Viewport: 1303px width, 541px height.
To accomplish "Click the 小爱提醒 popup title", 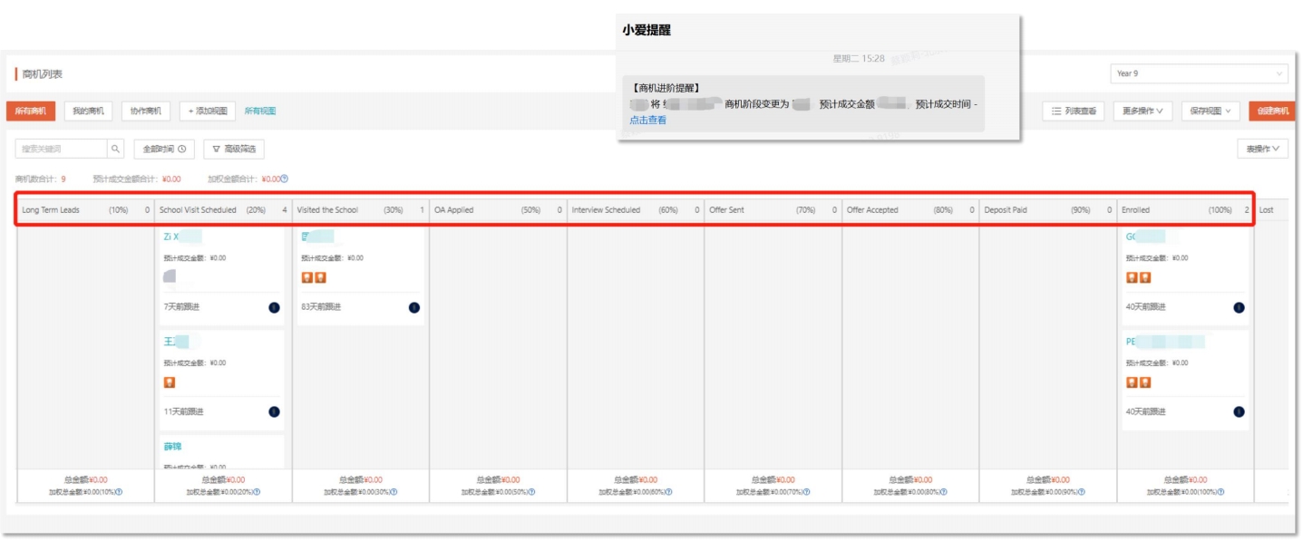I will pos(647,31).
